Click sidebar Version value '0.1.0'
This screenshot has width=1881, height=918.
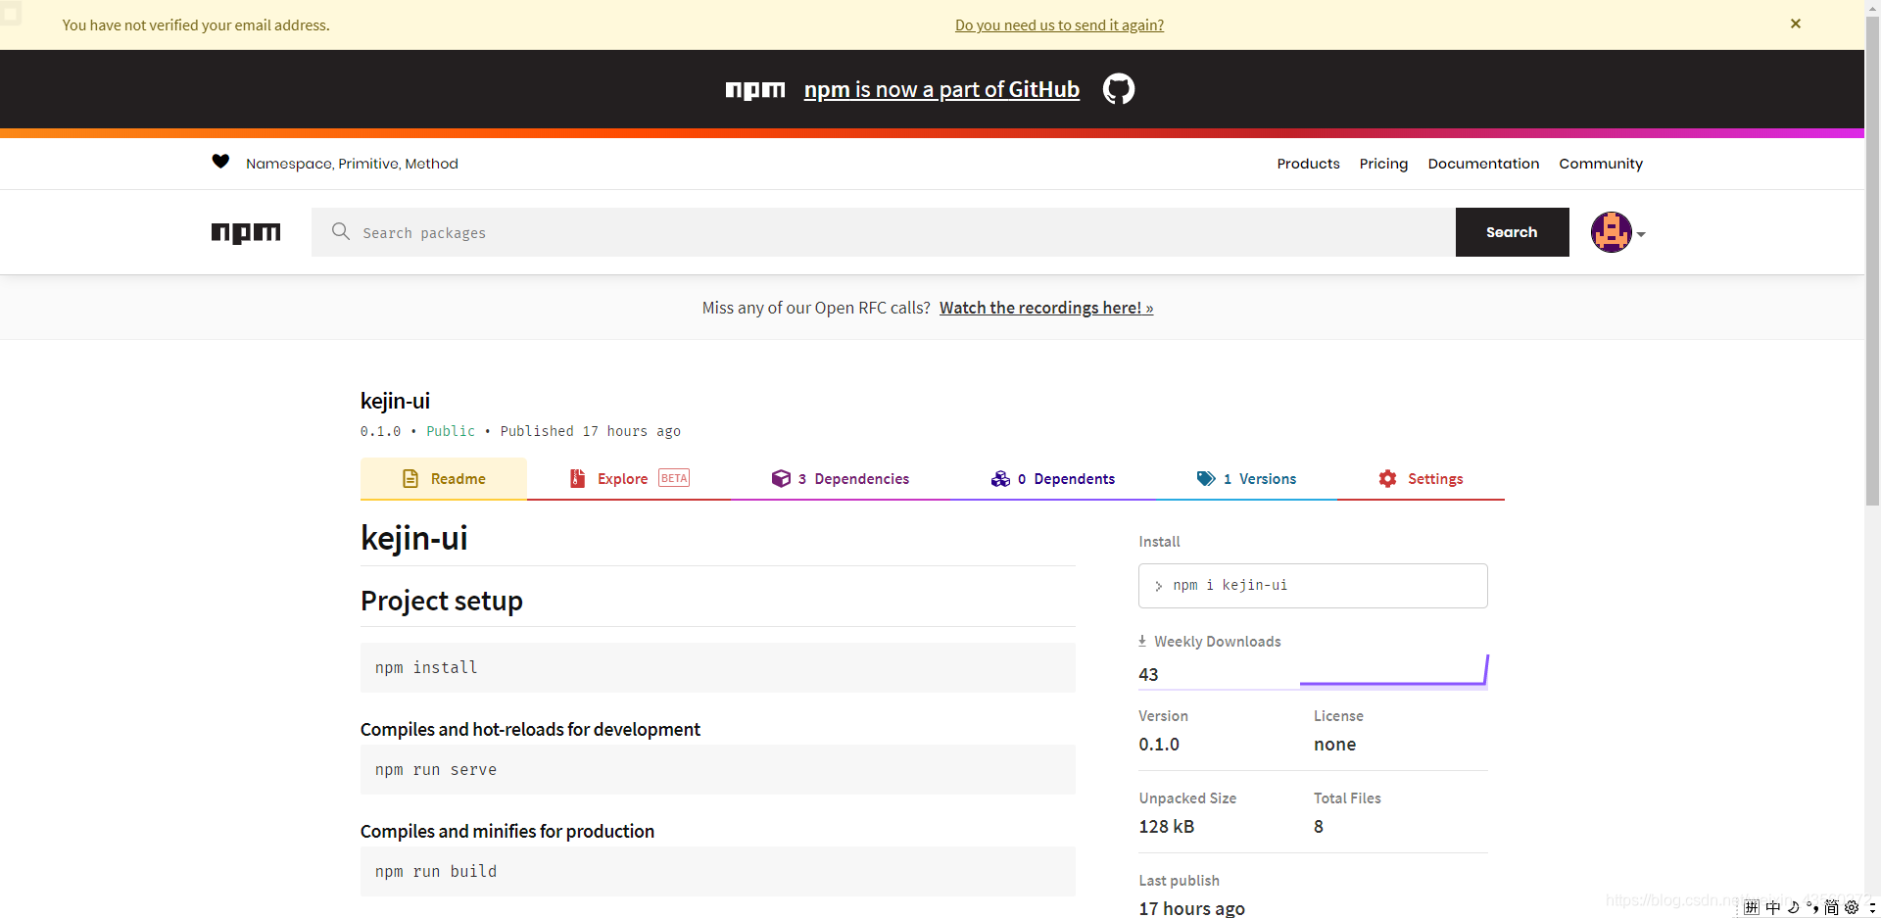click(1159, 744)
